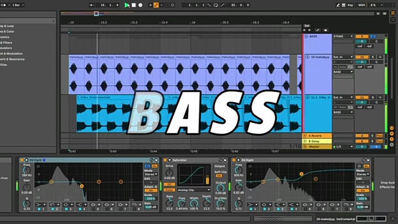Viewport: 398px width, 224px height.
Task: Fold the BASS group track
Action: (x=306, y=37)
